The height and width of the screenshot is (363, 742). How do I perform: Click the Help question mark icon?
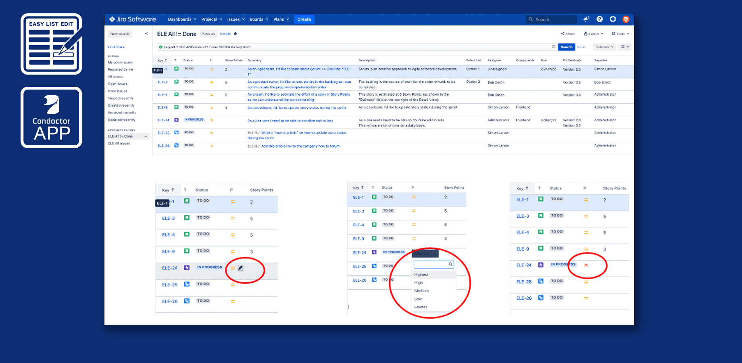(600, 19)
